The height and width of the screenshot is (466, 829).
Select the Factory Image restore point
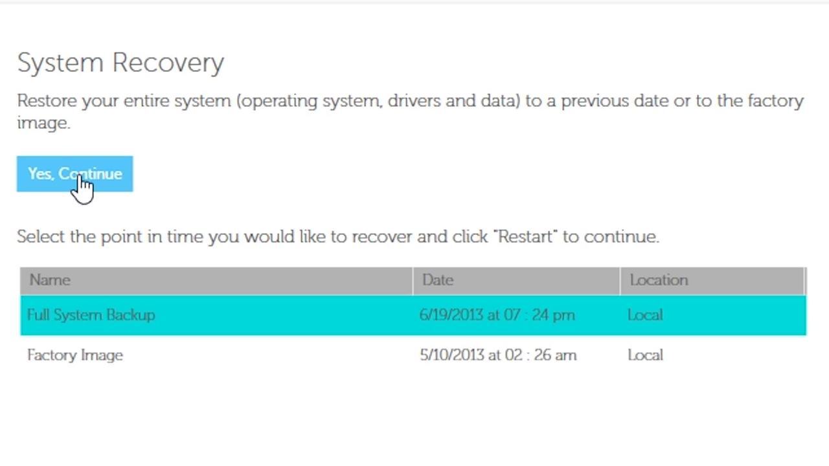[75, 355]
